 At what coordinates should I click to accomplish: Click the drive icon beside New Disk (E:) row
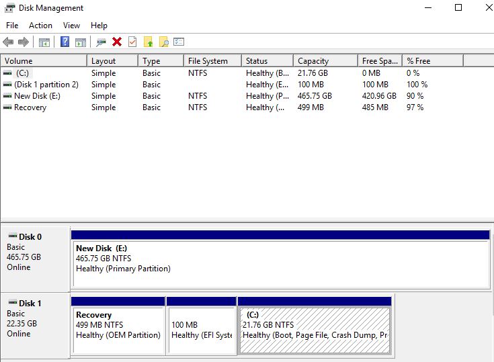pos(7,96)
